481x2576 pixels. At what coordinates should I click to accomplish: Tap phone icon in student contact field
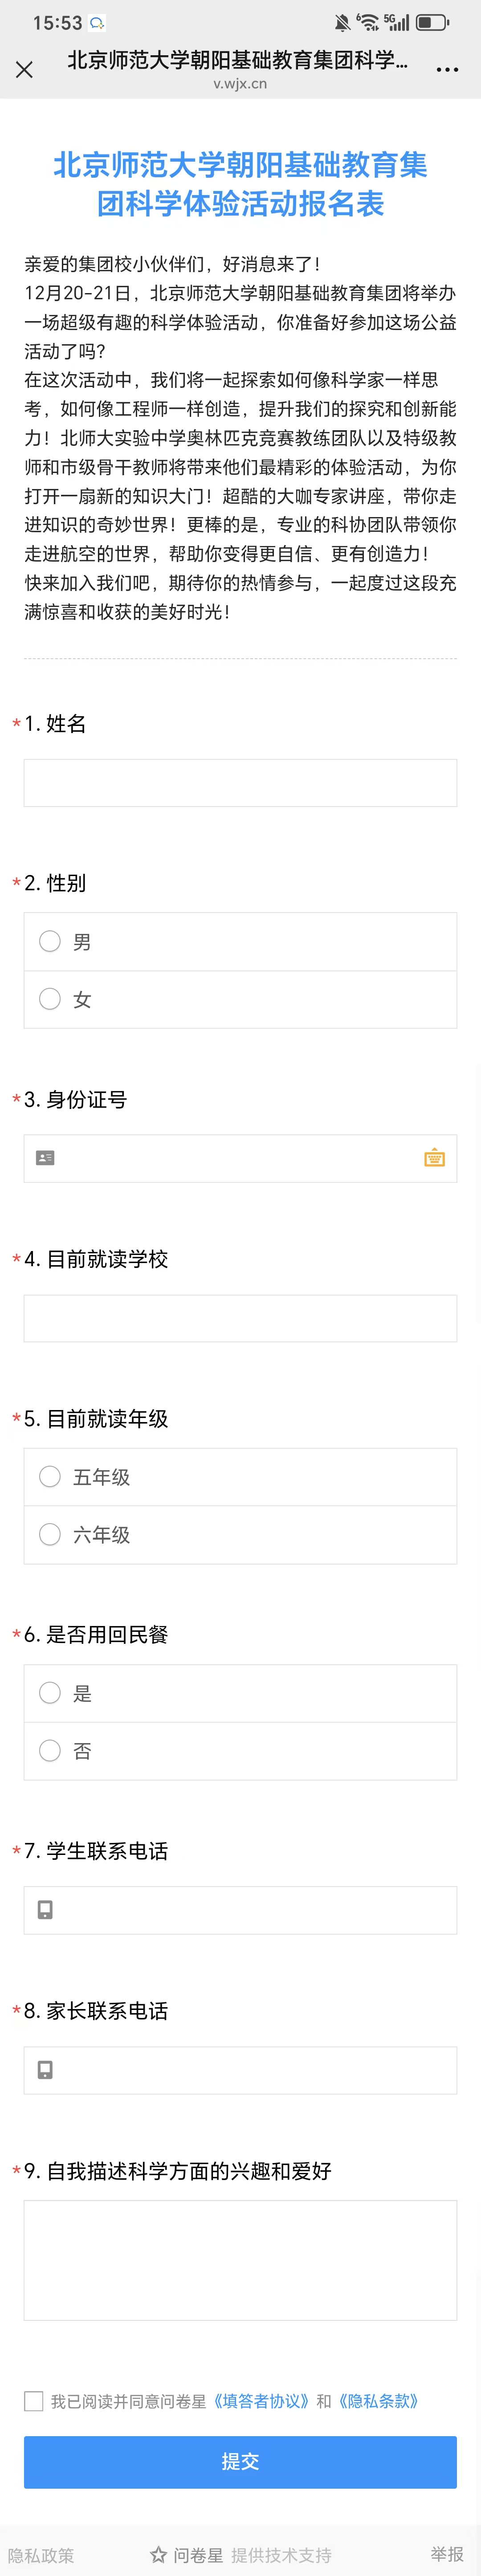pos(45,1910)
